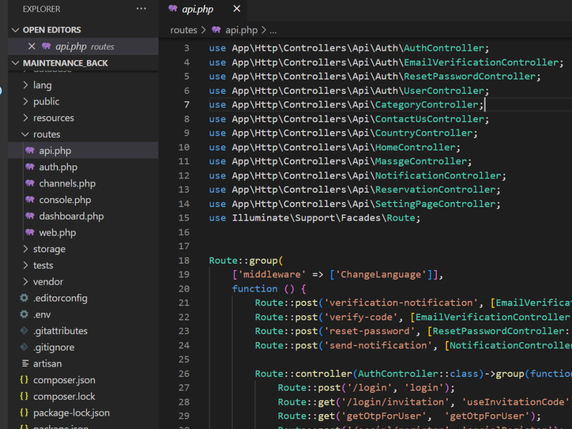Open the .env file
The width and height of the screenshot is (572, 429).
[x=42, y=315]
